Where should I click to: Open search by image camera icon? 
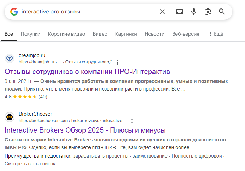[x=208, y=12]
